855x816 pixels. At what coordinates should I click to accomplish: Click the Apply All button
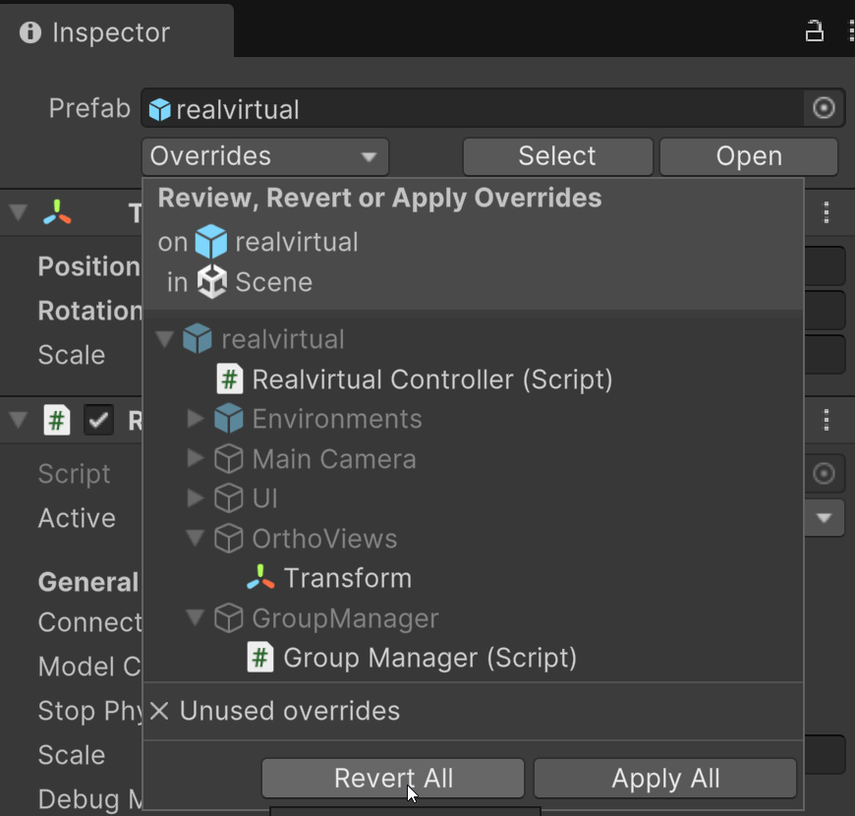pos(665,779)
